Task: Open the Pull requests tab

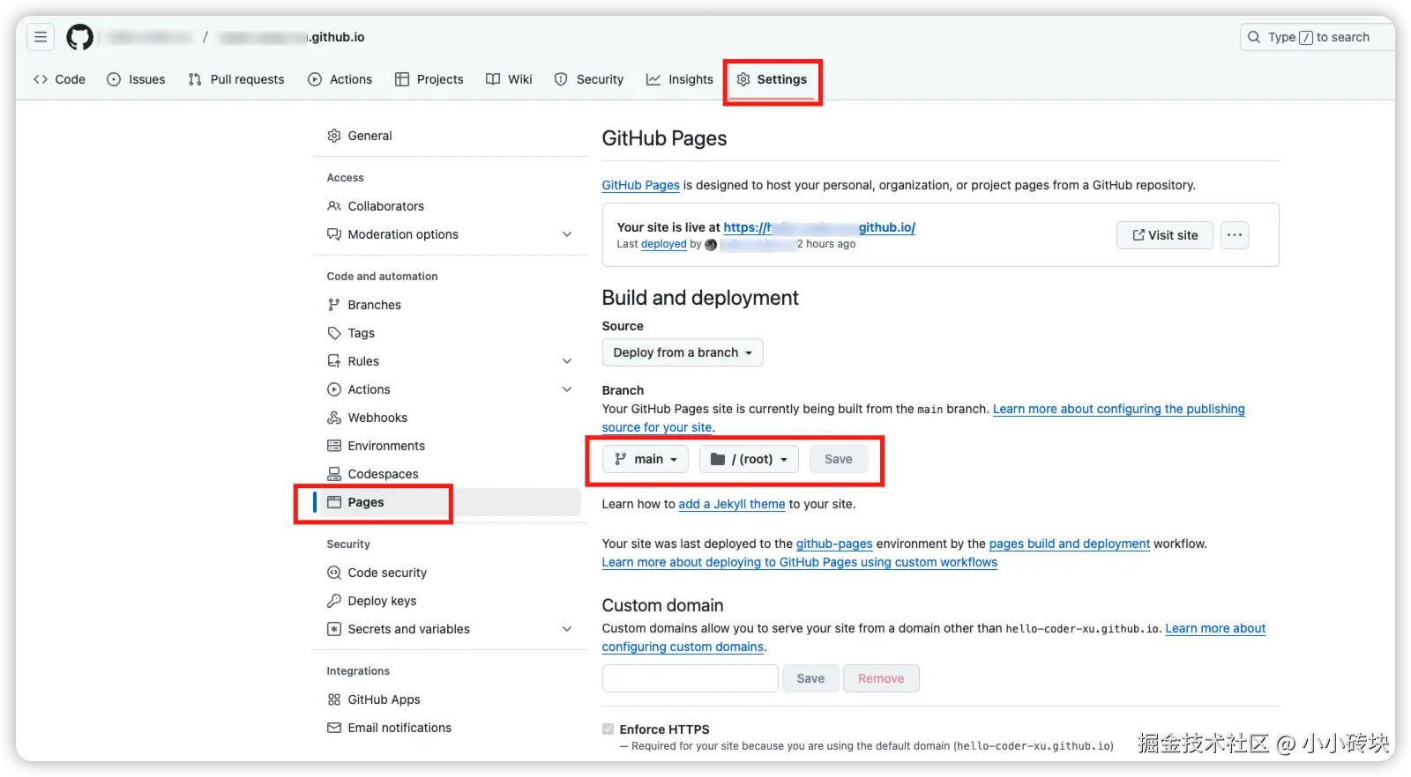Action: point(236,79)
